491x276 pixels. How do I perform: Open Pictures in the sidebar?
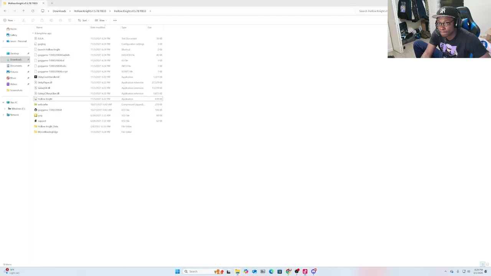14,72
